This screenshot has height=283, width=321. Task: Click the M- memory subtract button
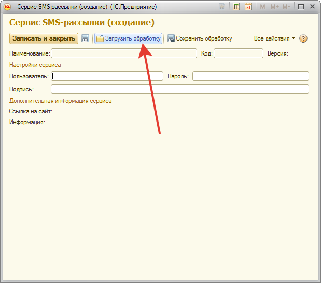[286, 7]
